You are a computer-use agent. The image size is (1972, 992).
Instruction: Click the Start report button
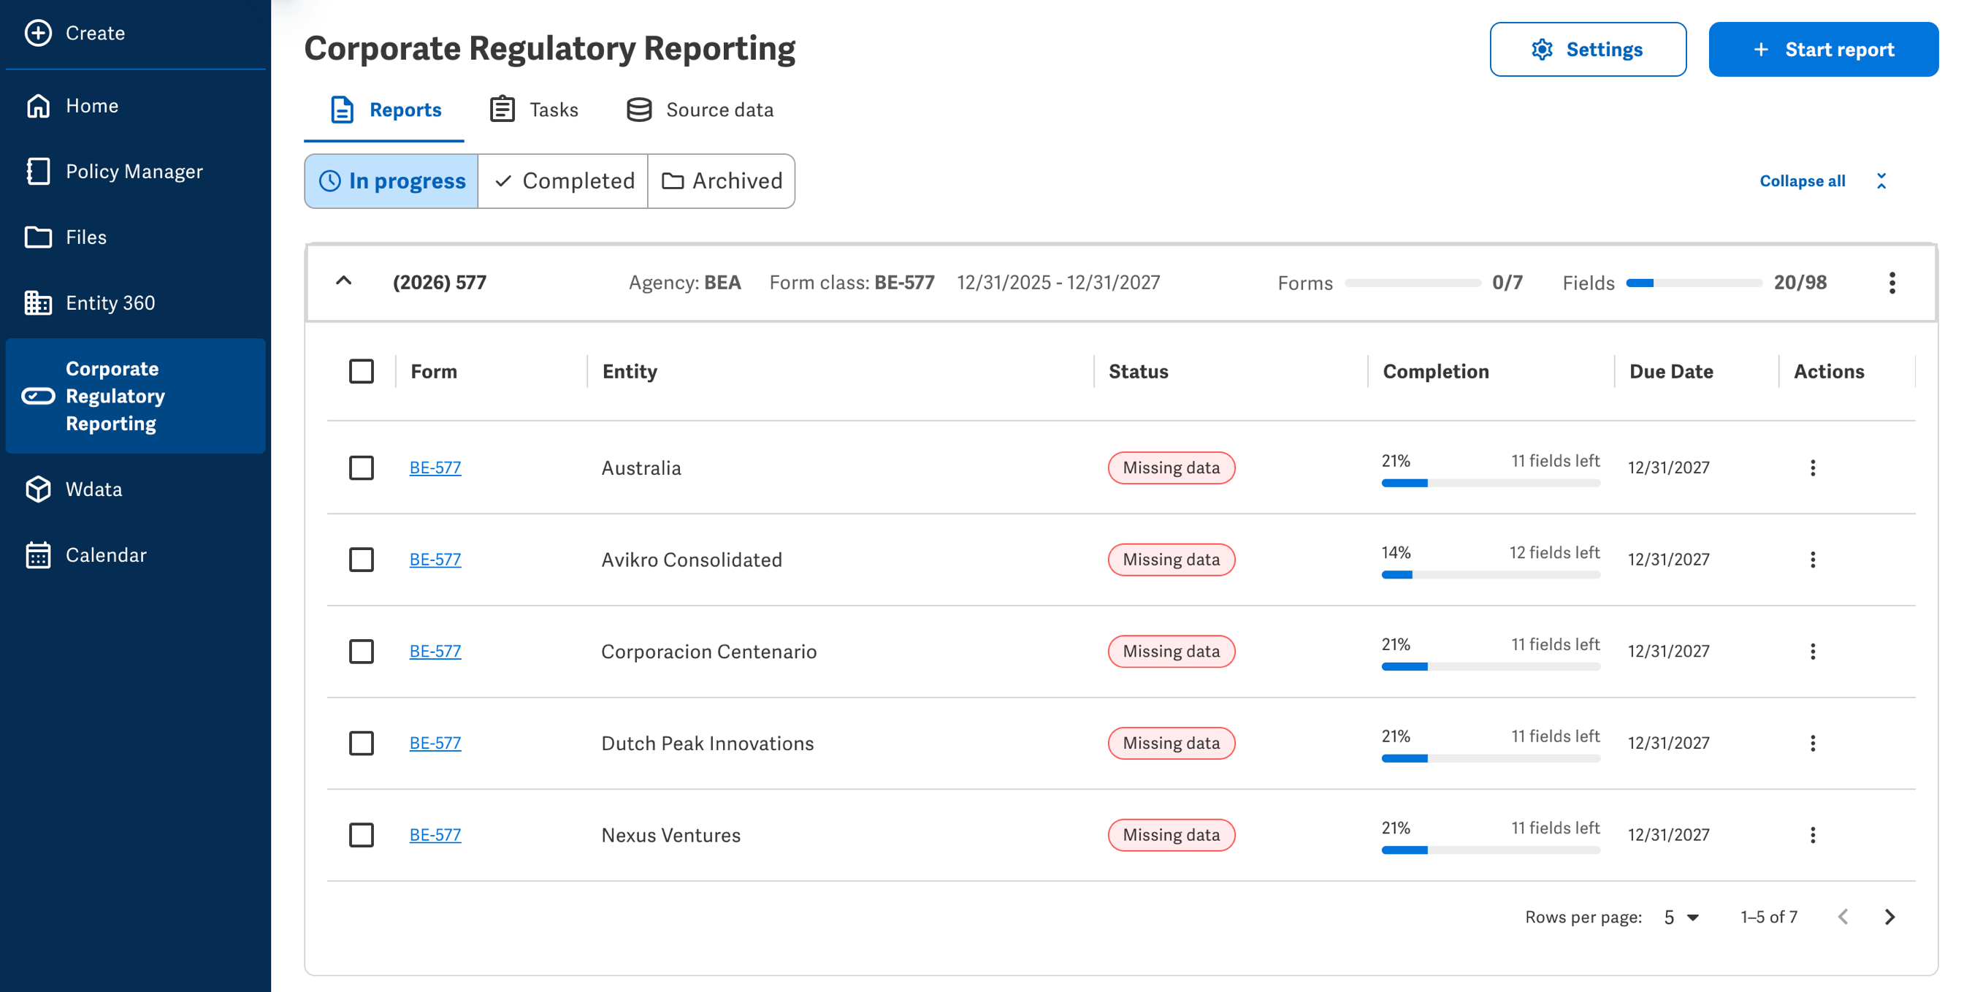click(x=1823, y=49)
